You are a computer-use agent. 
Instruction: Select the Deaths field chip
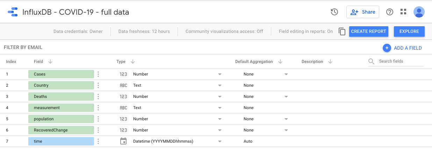pos(61,97)
